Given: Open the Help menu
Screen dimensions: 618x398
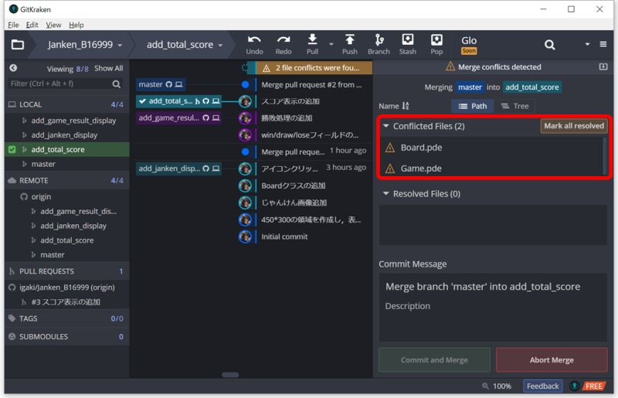Looking at the screenshot, I should pos(76,25).
